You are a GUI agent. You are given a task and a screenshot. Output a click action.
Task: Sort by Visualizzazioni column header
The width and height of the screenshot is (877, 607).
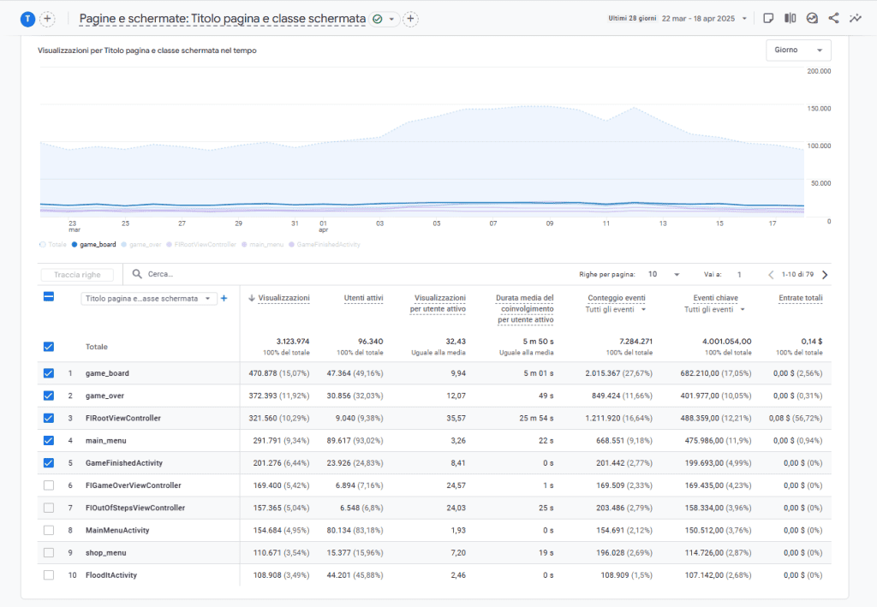click(283, 298)
